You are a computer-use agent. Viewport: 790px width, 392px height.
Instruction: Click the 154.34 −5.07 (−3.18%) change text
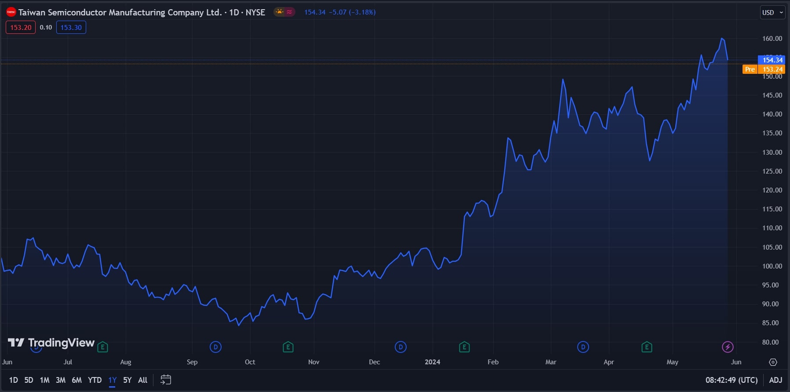click(340, 12)
